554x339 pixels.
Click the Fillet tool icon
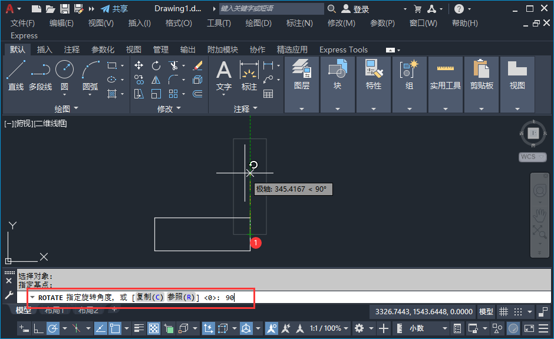173,80
